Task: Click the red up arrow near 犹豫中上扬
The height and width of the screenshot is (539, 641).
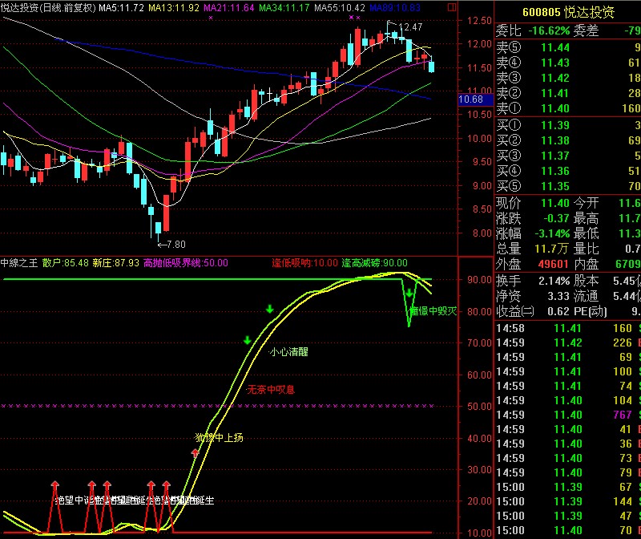Action: click(195, 453)
